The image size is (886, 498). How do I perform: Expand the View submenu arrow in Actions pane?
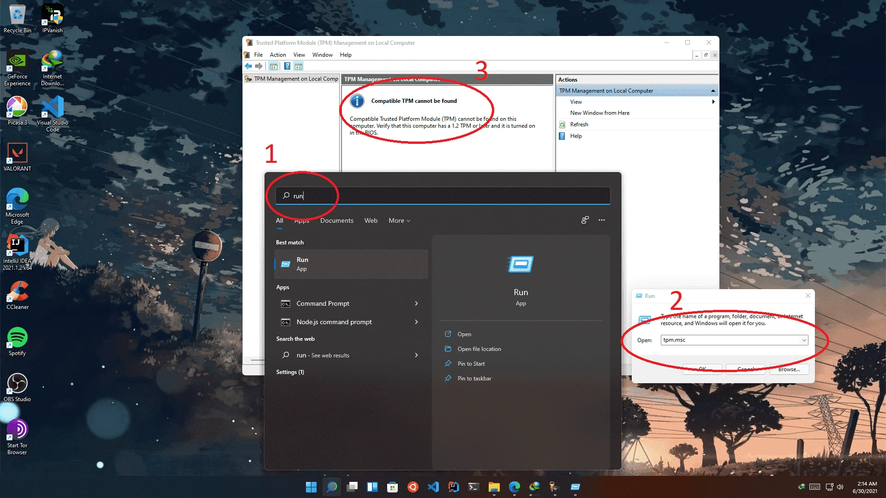pos(713,102)
